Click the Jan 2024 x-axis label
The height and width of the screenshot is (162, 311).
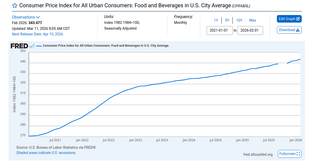click(189, 140)
